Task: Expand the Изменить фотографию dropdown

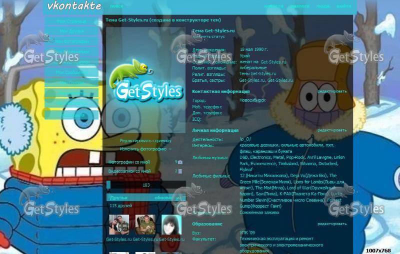Action: pyautogui.click(x=170, y=149)
